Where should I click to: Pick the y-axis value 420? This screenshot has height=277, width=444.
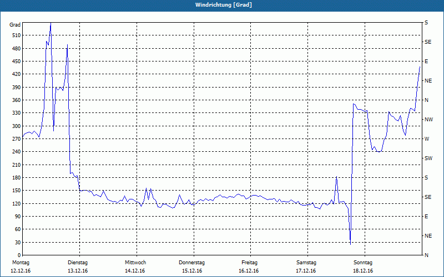pyautogui.click(x=17, y=74)
